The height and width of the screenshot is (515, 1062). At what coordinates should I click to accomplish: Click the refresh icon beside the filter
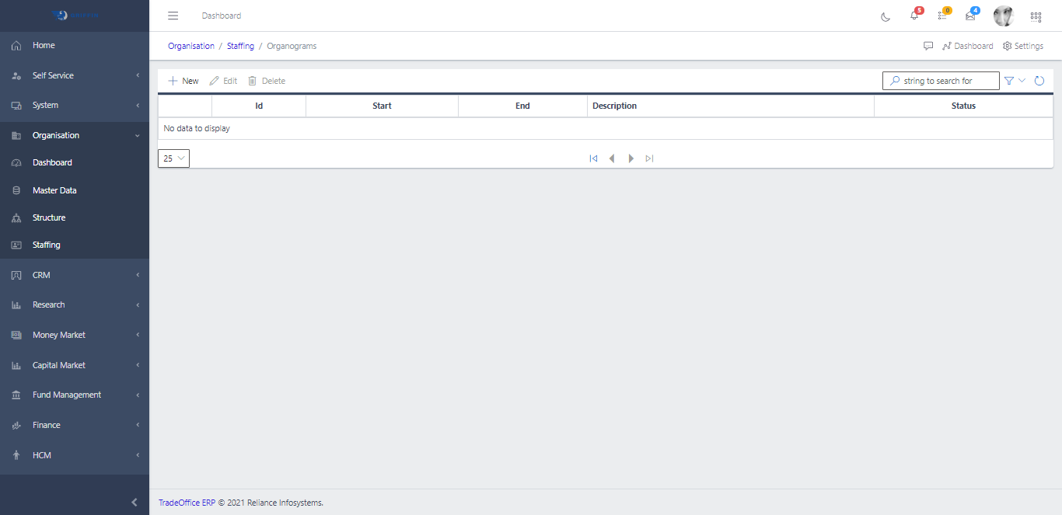click(x=1039, y=81)
